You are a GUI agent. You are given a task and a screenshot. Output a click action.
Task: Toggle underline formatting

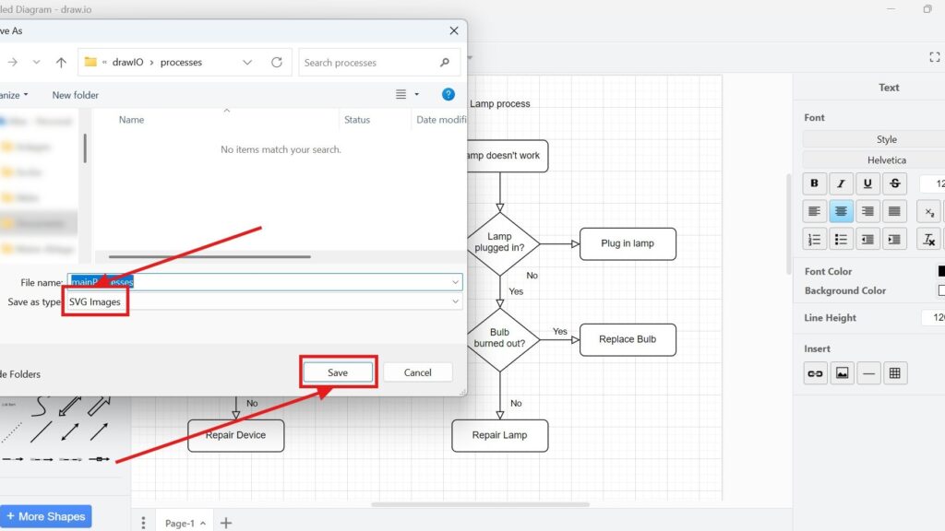(x=867, y=183)
